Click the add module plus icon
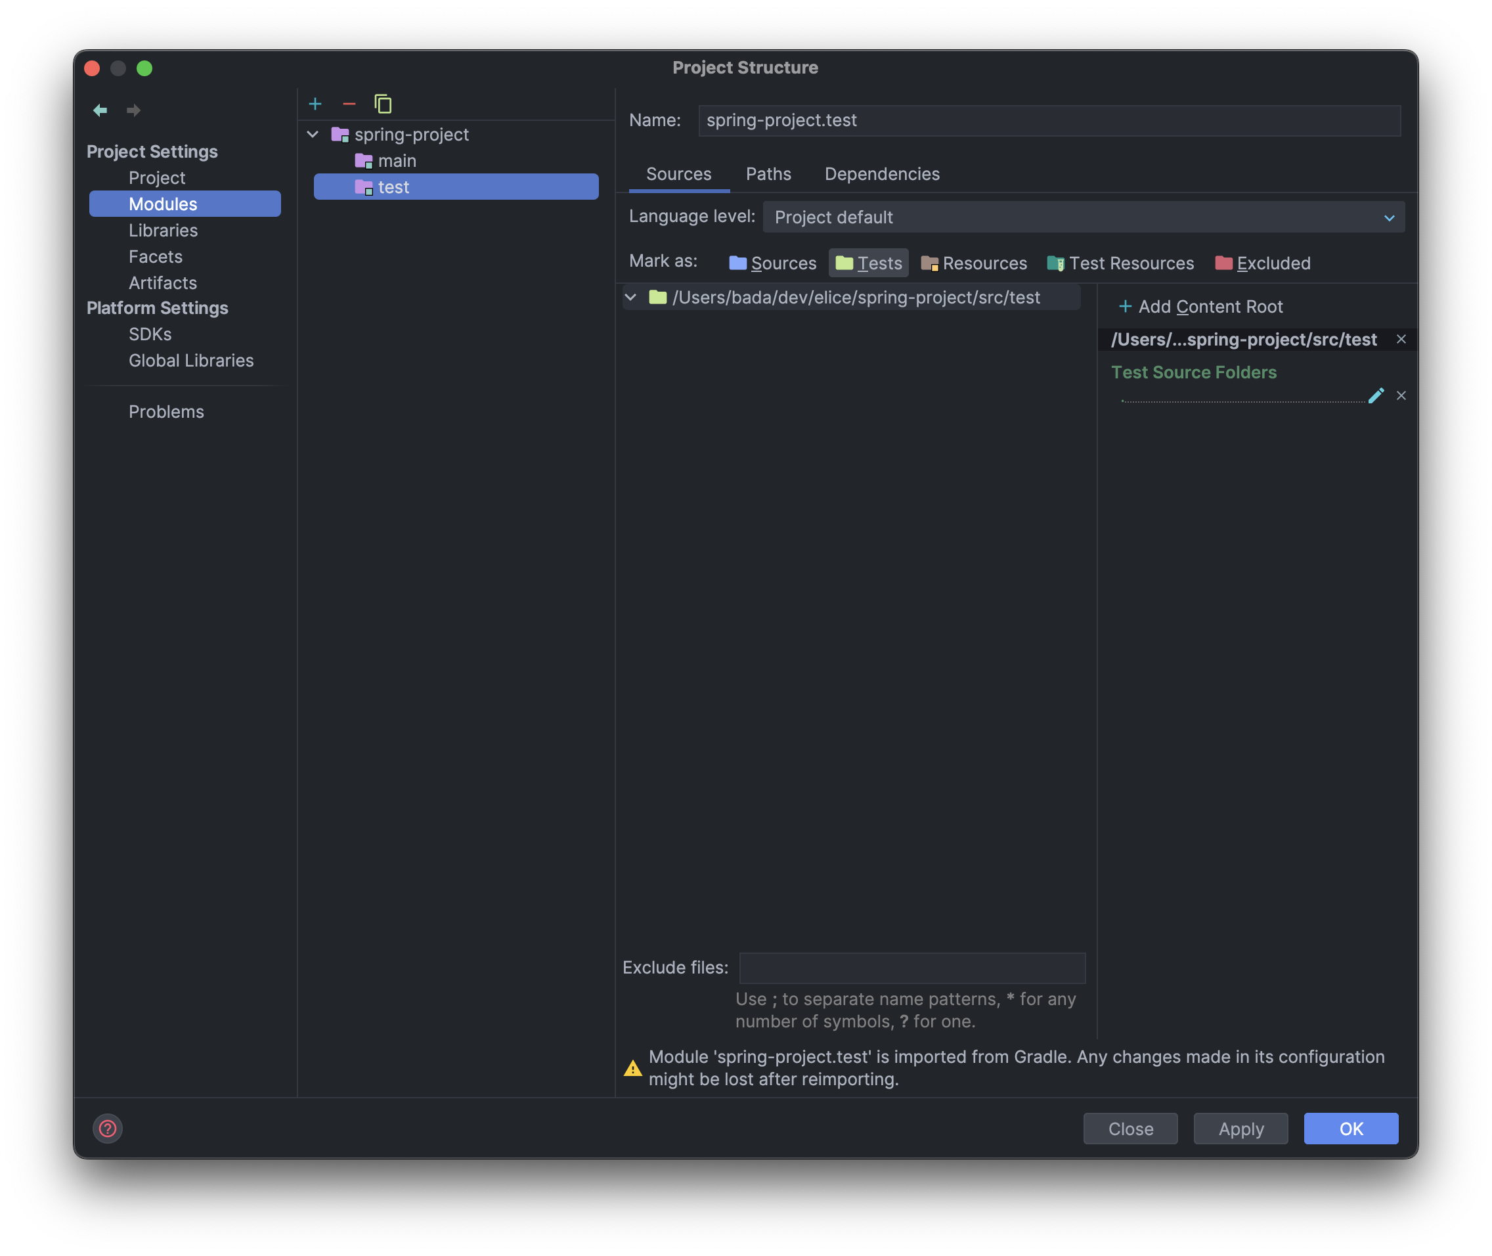 click(x=315, y=104)
